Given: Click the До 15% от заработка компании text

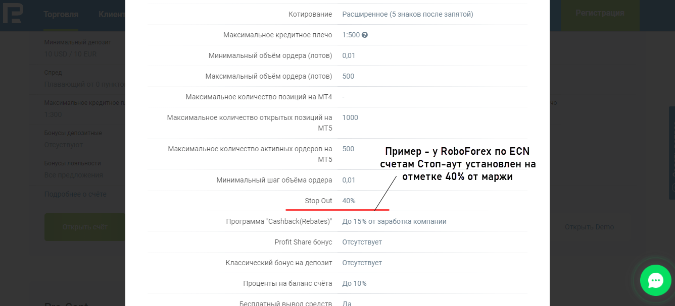Looking at the screenshot, I should tap(394, 221).
